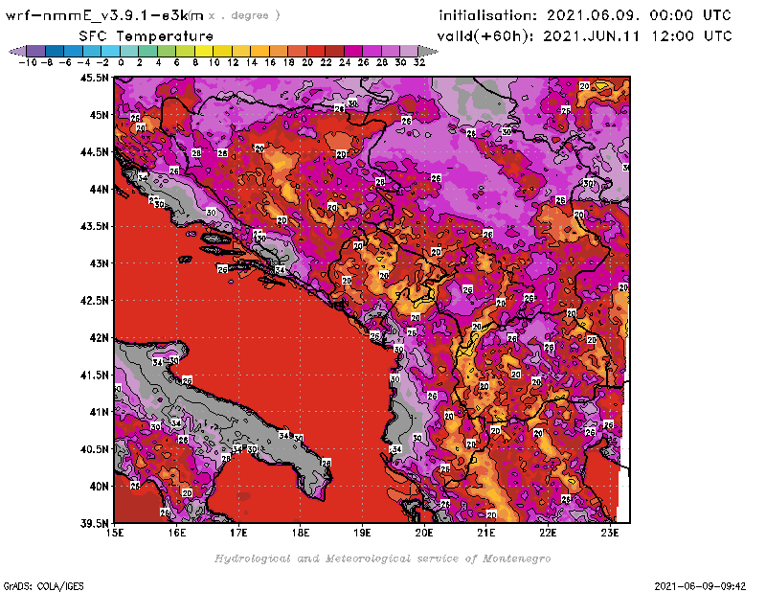The height and width of the screenshot is (592, 766).
Task: Click the 16E longitude axis label
Action: [177, 533]
